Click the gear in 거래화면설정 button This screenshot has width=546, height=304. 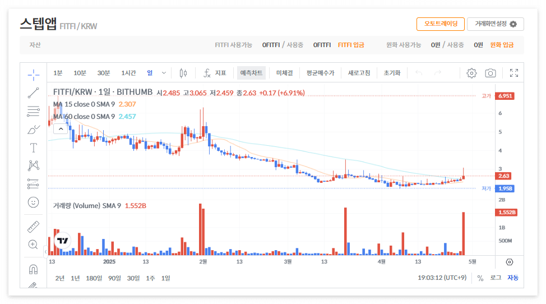point(513,24)
